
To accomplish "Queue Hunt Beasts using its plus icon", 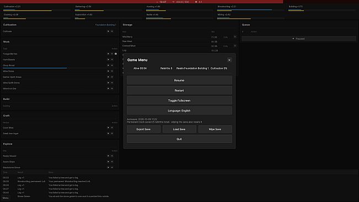I will click(x=112, y=60).
